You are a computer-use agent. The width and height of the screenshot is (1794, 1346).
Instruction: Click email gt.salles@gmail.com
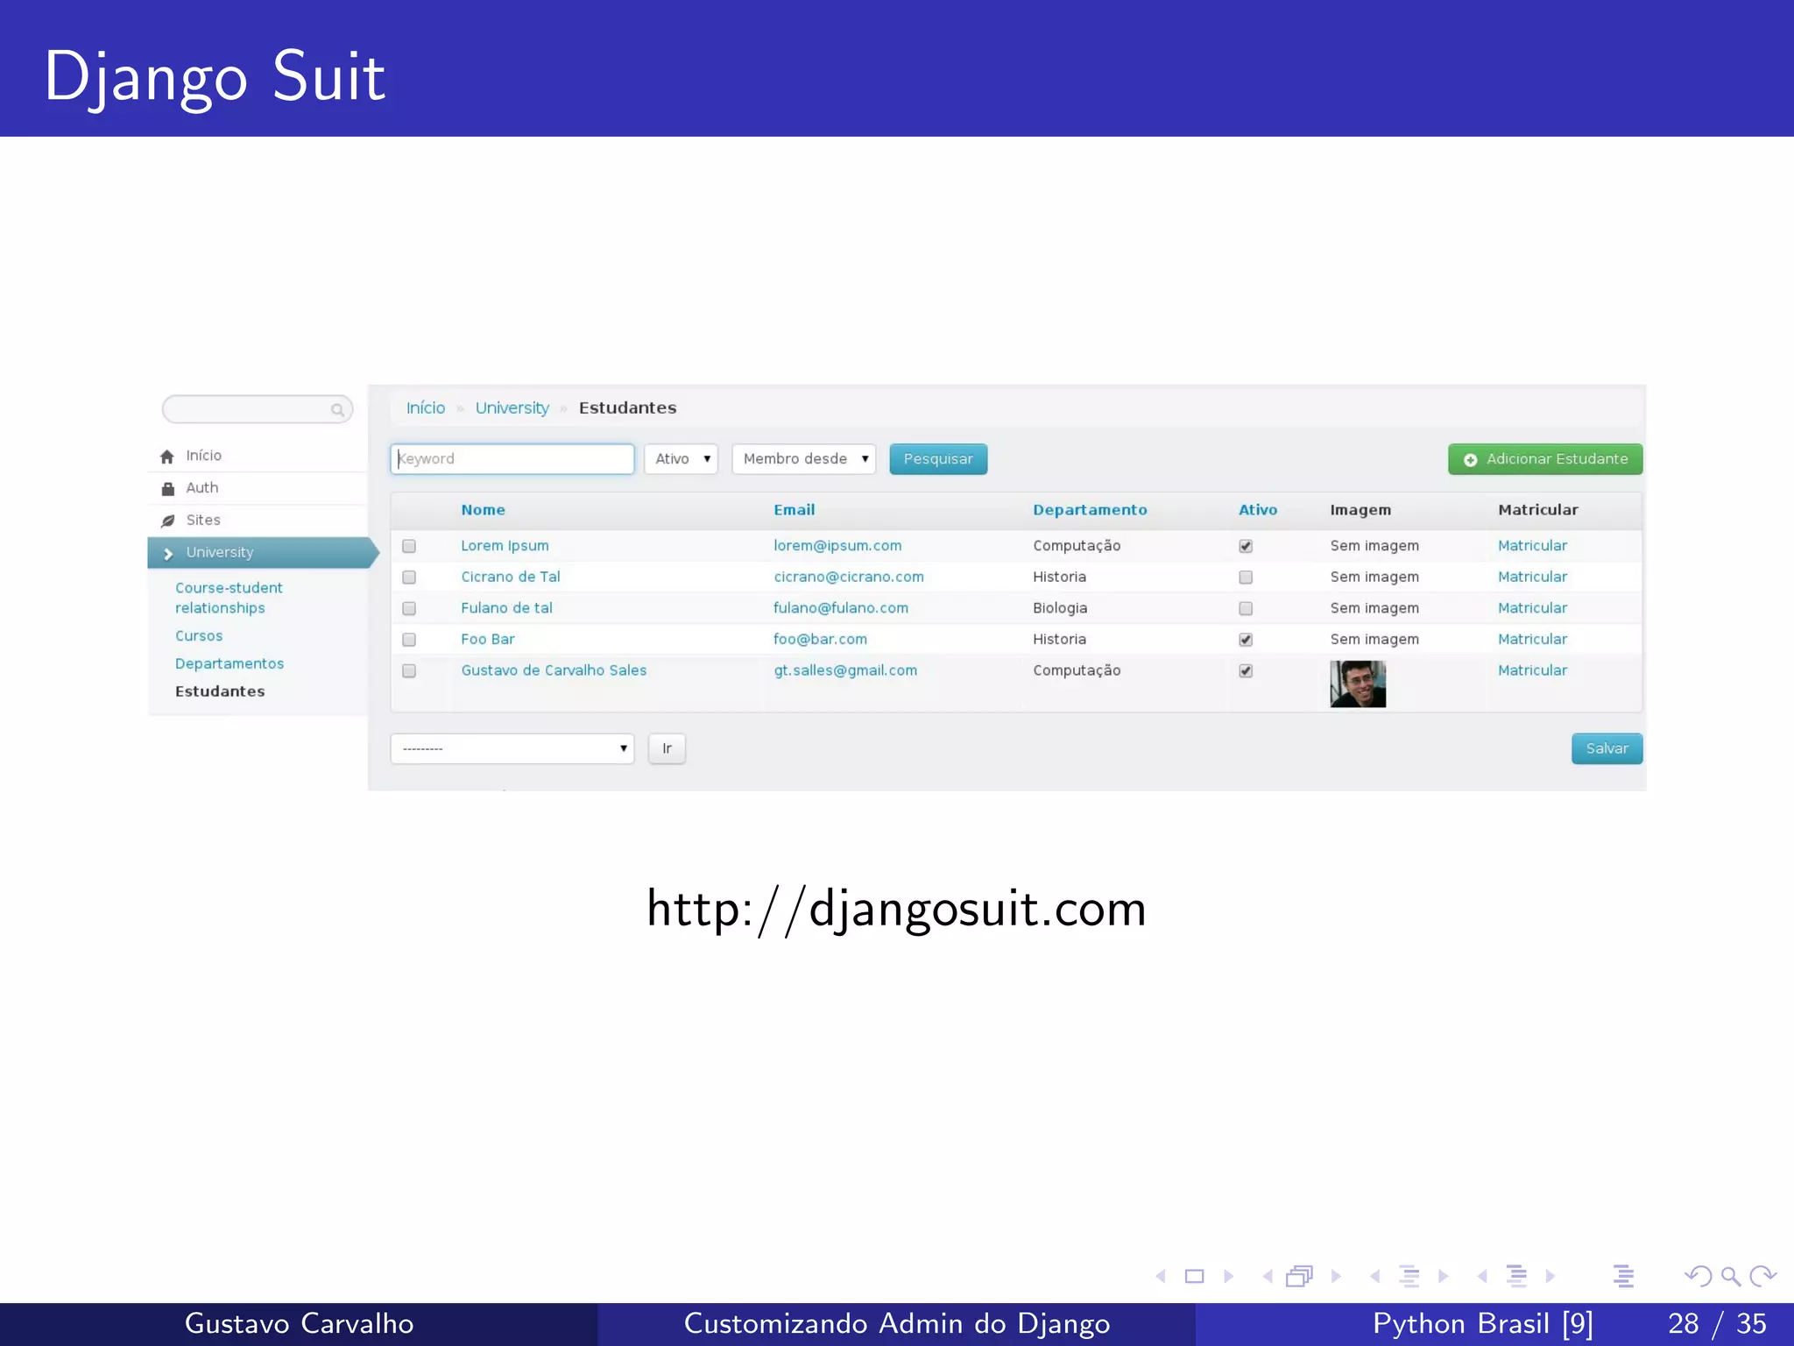click(845, 670)
